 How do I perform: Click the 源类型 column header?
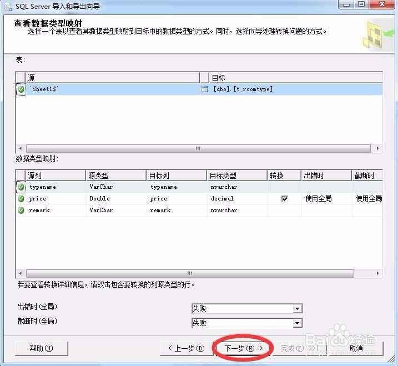pos(116,176)
